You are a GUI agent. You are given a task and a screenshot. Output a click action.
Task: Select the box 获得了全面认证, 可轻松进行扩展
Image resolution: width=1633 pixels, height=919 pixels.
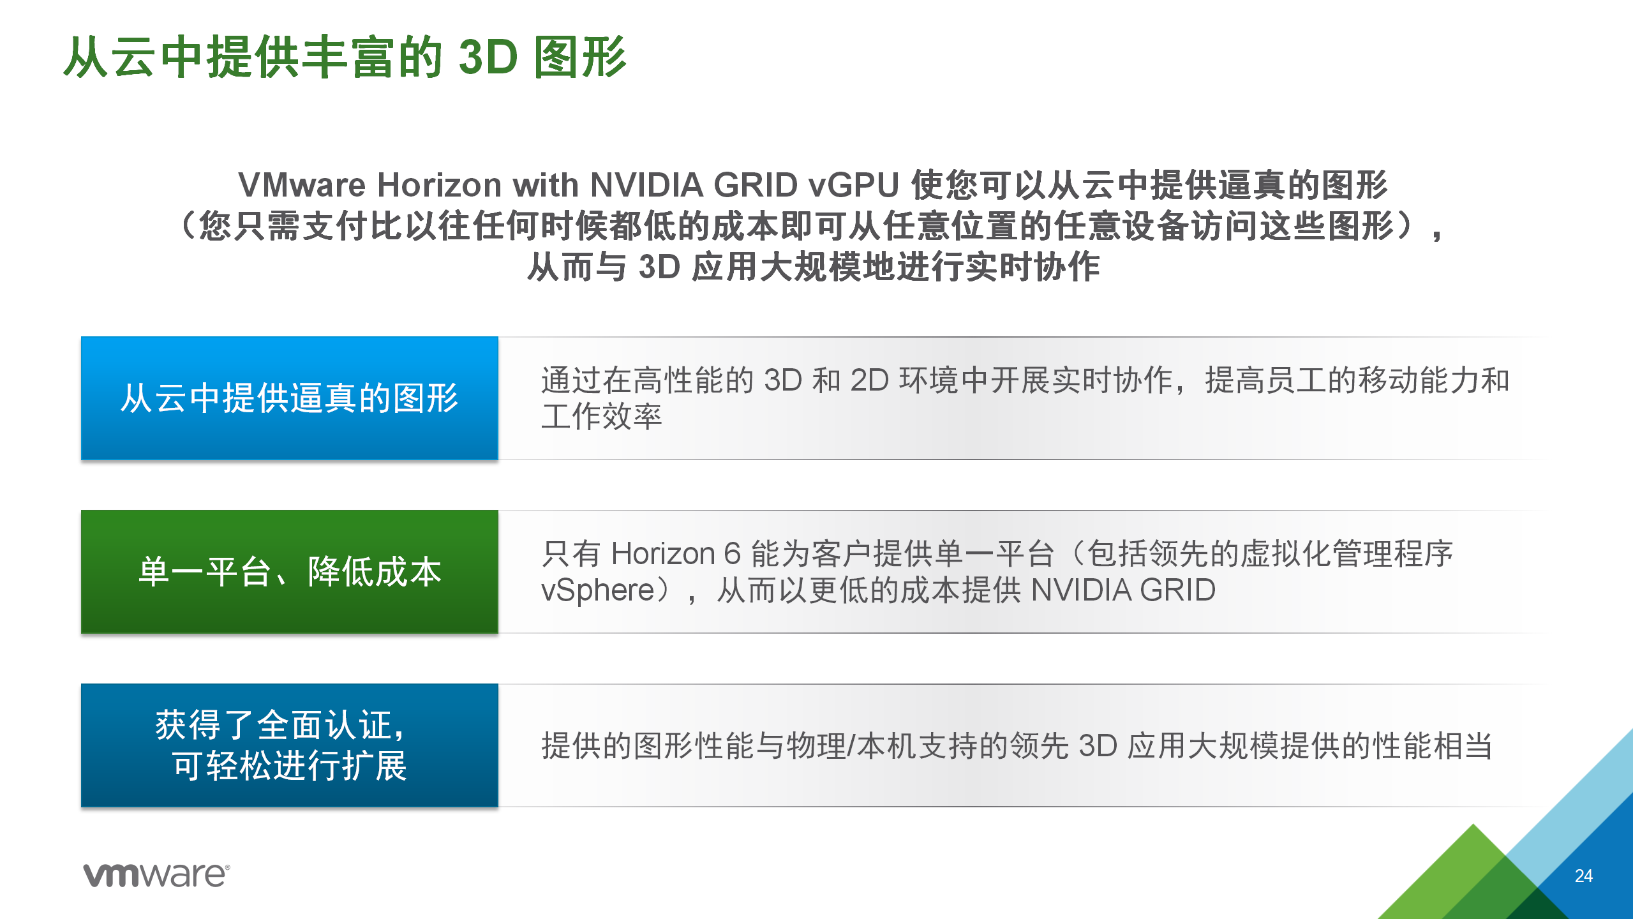pyautogui.click(x=289, y=745)
